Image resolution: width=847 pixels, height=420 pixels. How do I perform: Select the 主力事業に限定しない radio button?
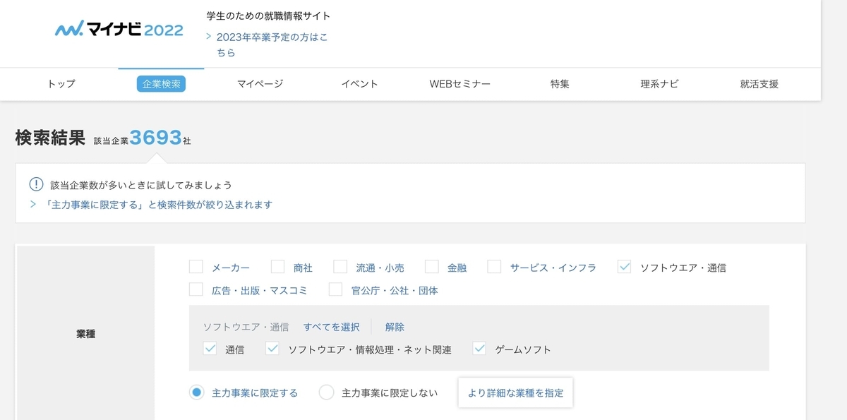coord(325,392)
